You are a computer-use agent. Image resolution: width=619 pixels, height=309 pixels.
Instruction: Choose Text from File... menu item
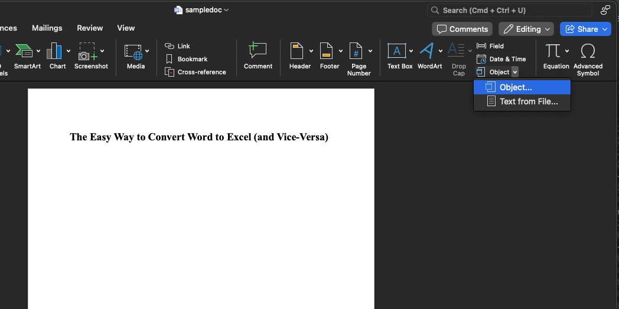[x=522, y=101]
